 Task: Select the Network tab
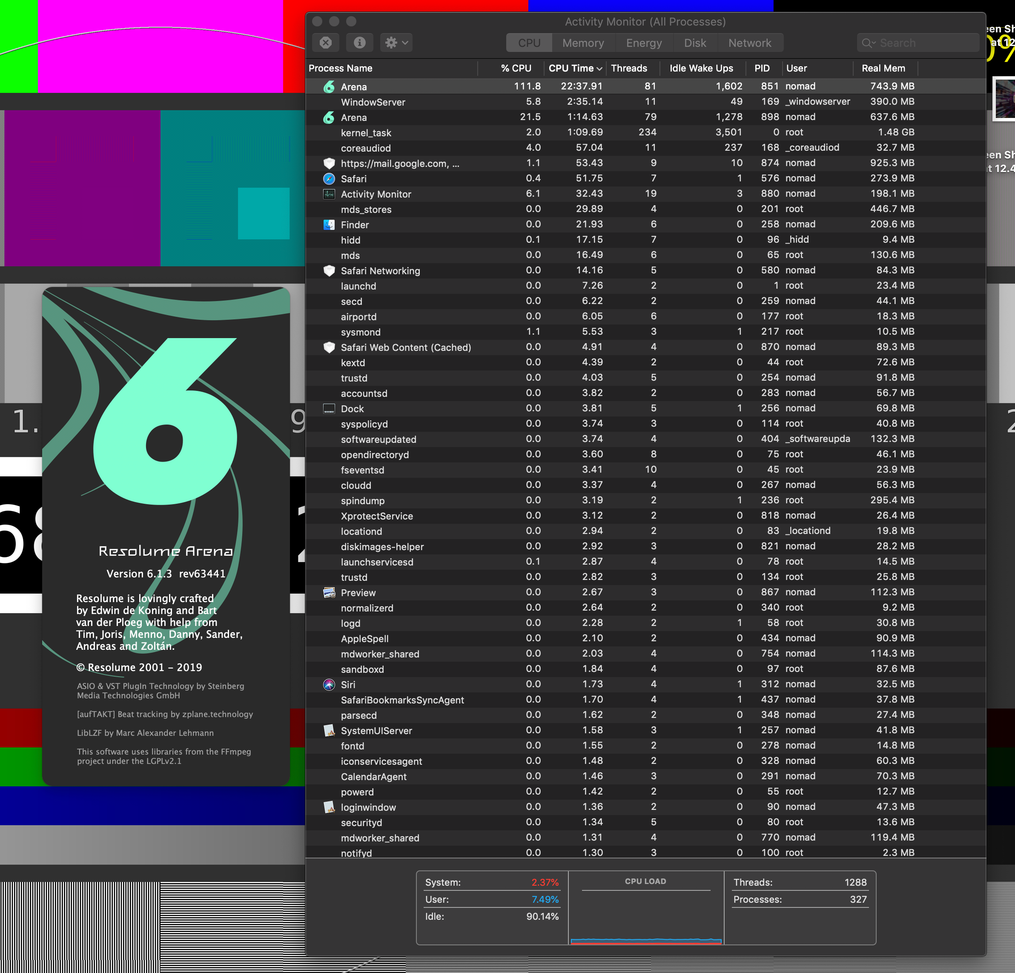(749, 43)
